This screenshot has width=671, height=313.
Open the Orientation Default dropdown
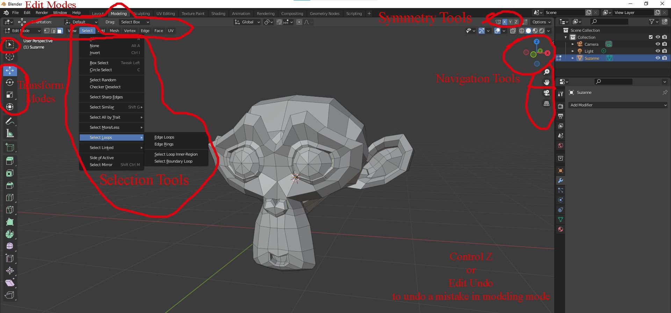[x=81, y=22]
